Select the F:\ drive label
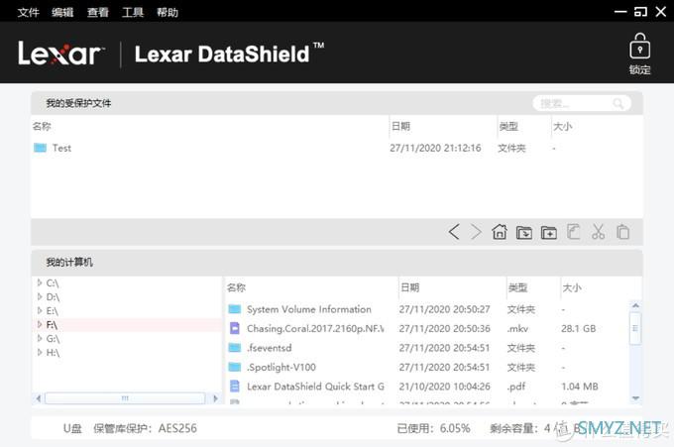 pyautogui.click(x=52, y=324)
